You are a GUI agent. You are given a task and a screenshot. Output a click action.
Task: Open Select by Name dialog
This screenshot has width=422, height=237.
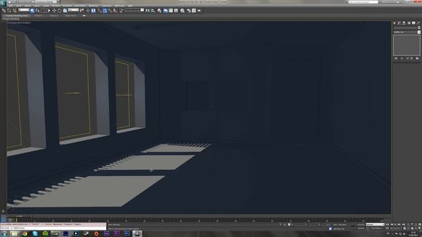[x=38, y=11]
